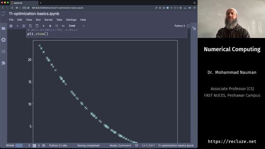Click the browser address bar URL
265x149 pixels.
tap(58, 8)
